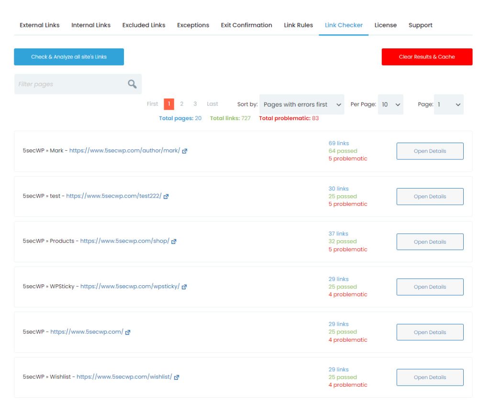
Task: Open the Page number dropdown
Action: click(x=448, y=104)
